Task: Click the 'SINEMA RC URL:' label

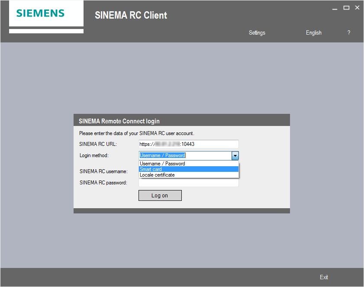Action: tap(98, 144)
